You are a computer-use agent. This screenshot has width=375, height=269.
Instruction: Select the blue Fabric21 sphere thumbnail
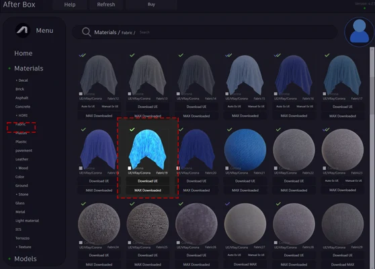tap(245, 150)
